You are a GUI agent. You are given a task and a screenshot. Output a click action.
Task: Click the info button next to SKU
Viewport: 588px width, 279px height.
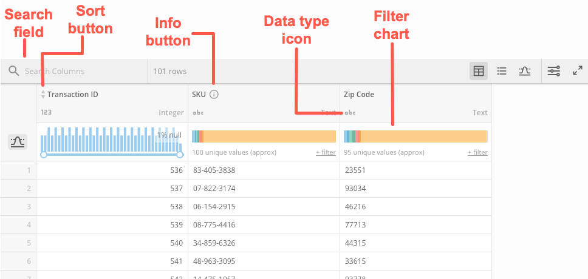(214, 95)
